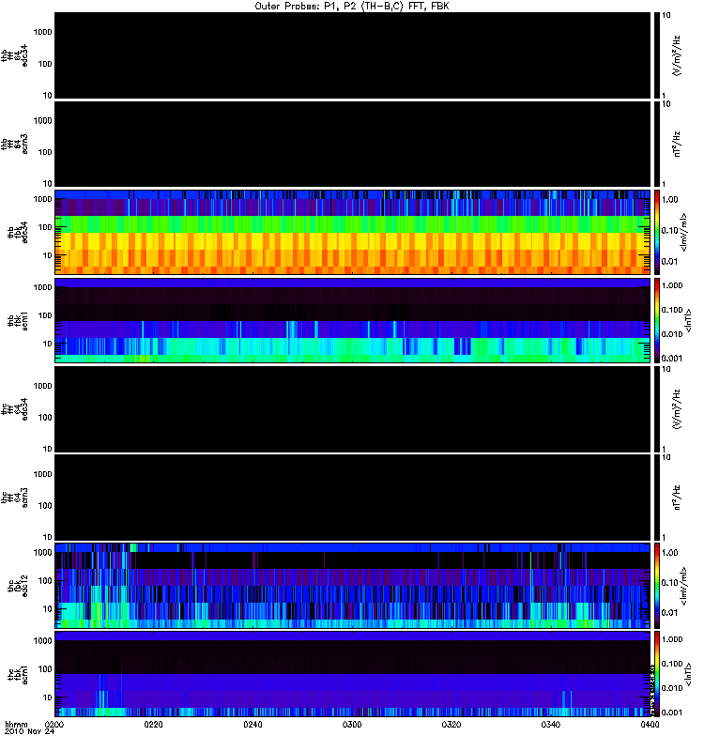Click the color bar beside thb fff 64 edc34 panel

point(657,55)
